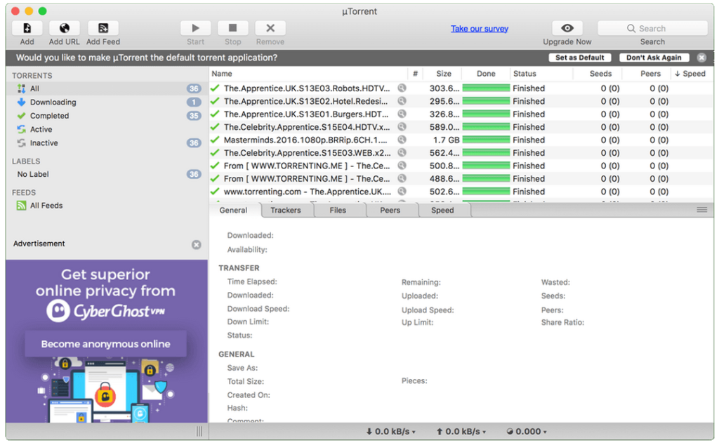
Task: Open the Take our survey link
Action: 479,29
